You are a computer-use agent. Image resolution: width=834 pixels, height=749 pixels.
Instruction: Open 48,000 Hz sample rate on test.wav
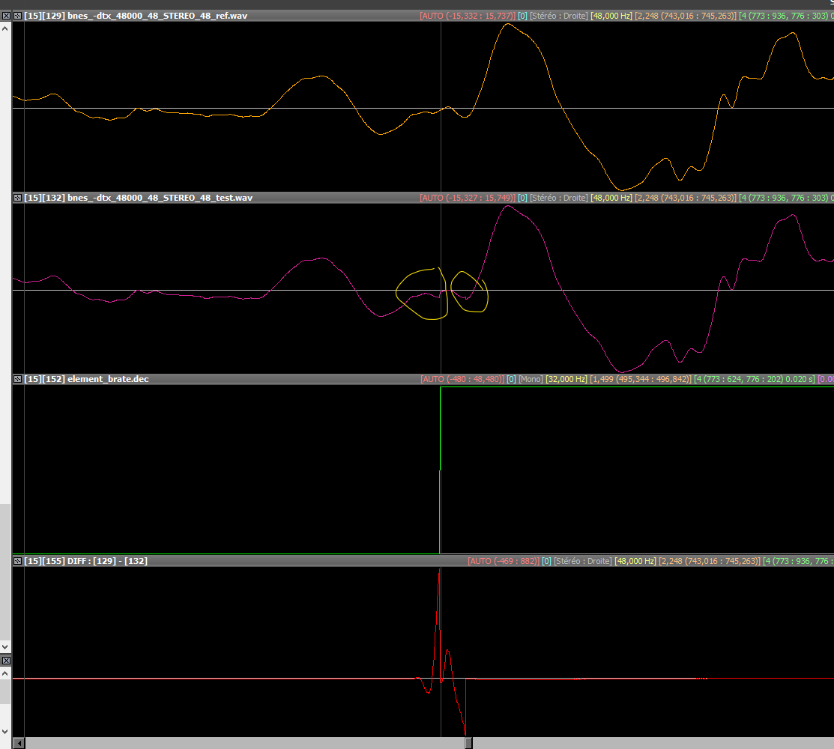coord(611,198)
